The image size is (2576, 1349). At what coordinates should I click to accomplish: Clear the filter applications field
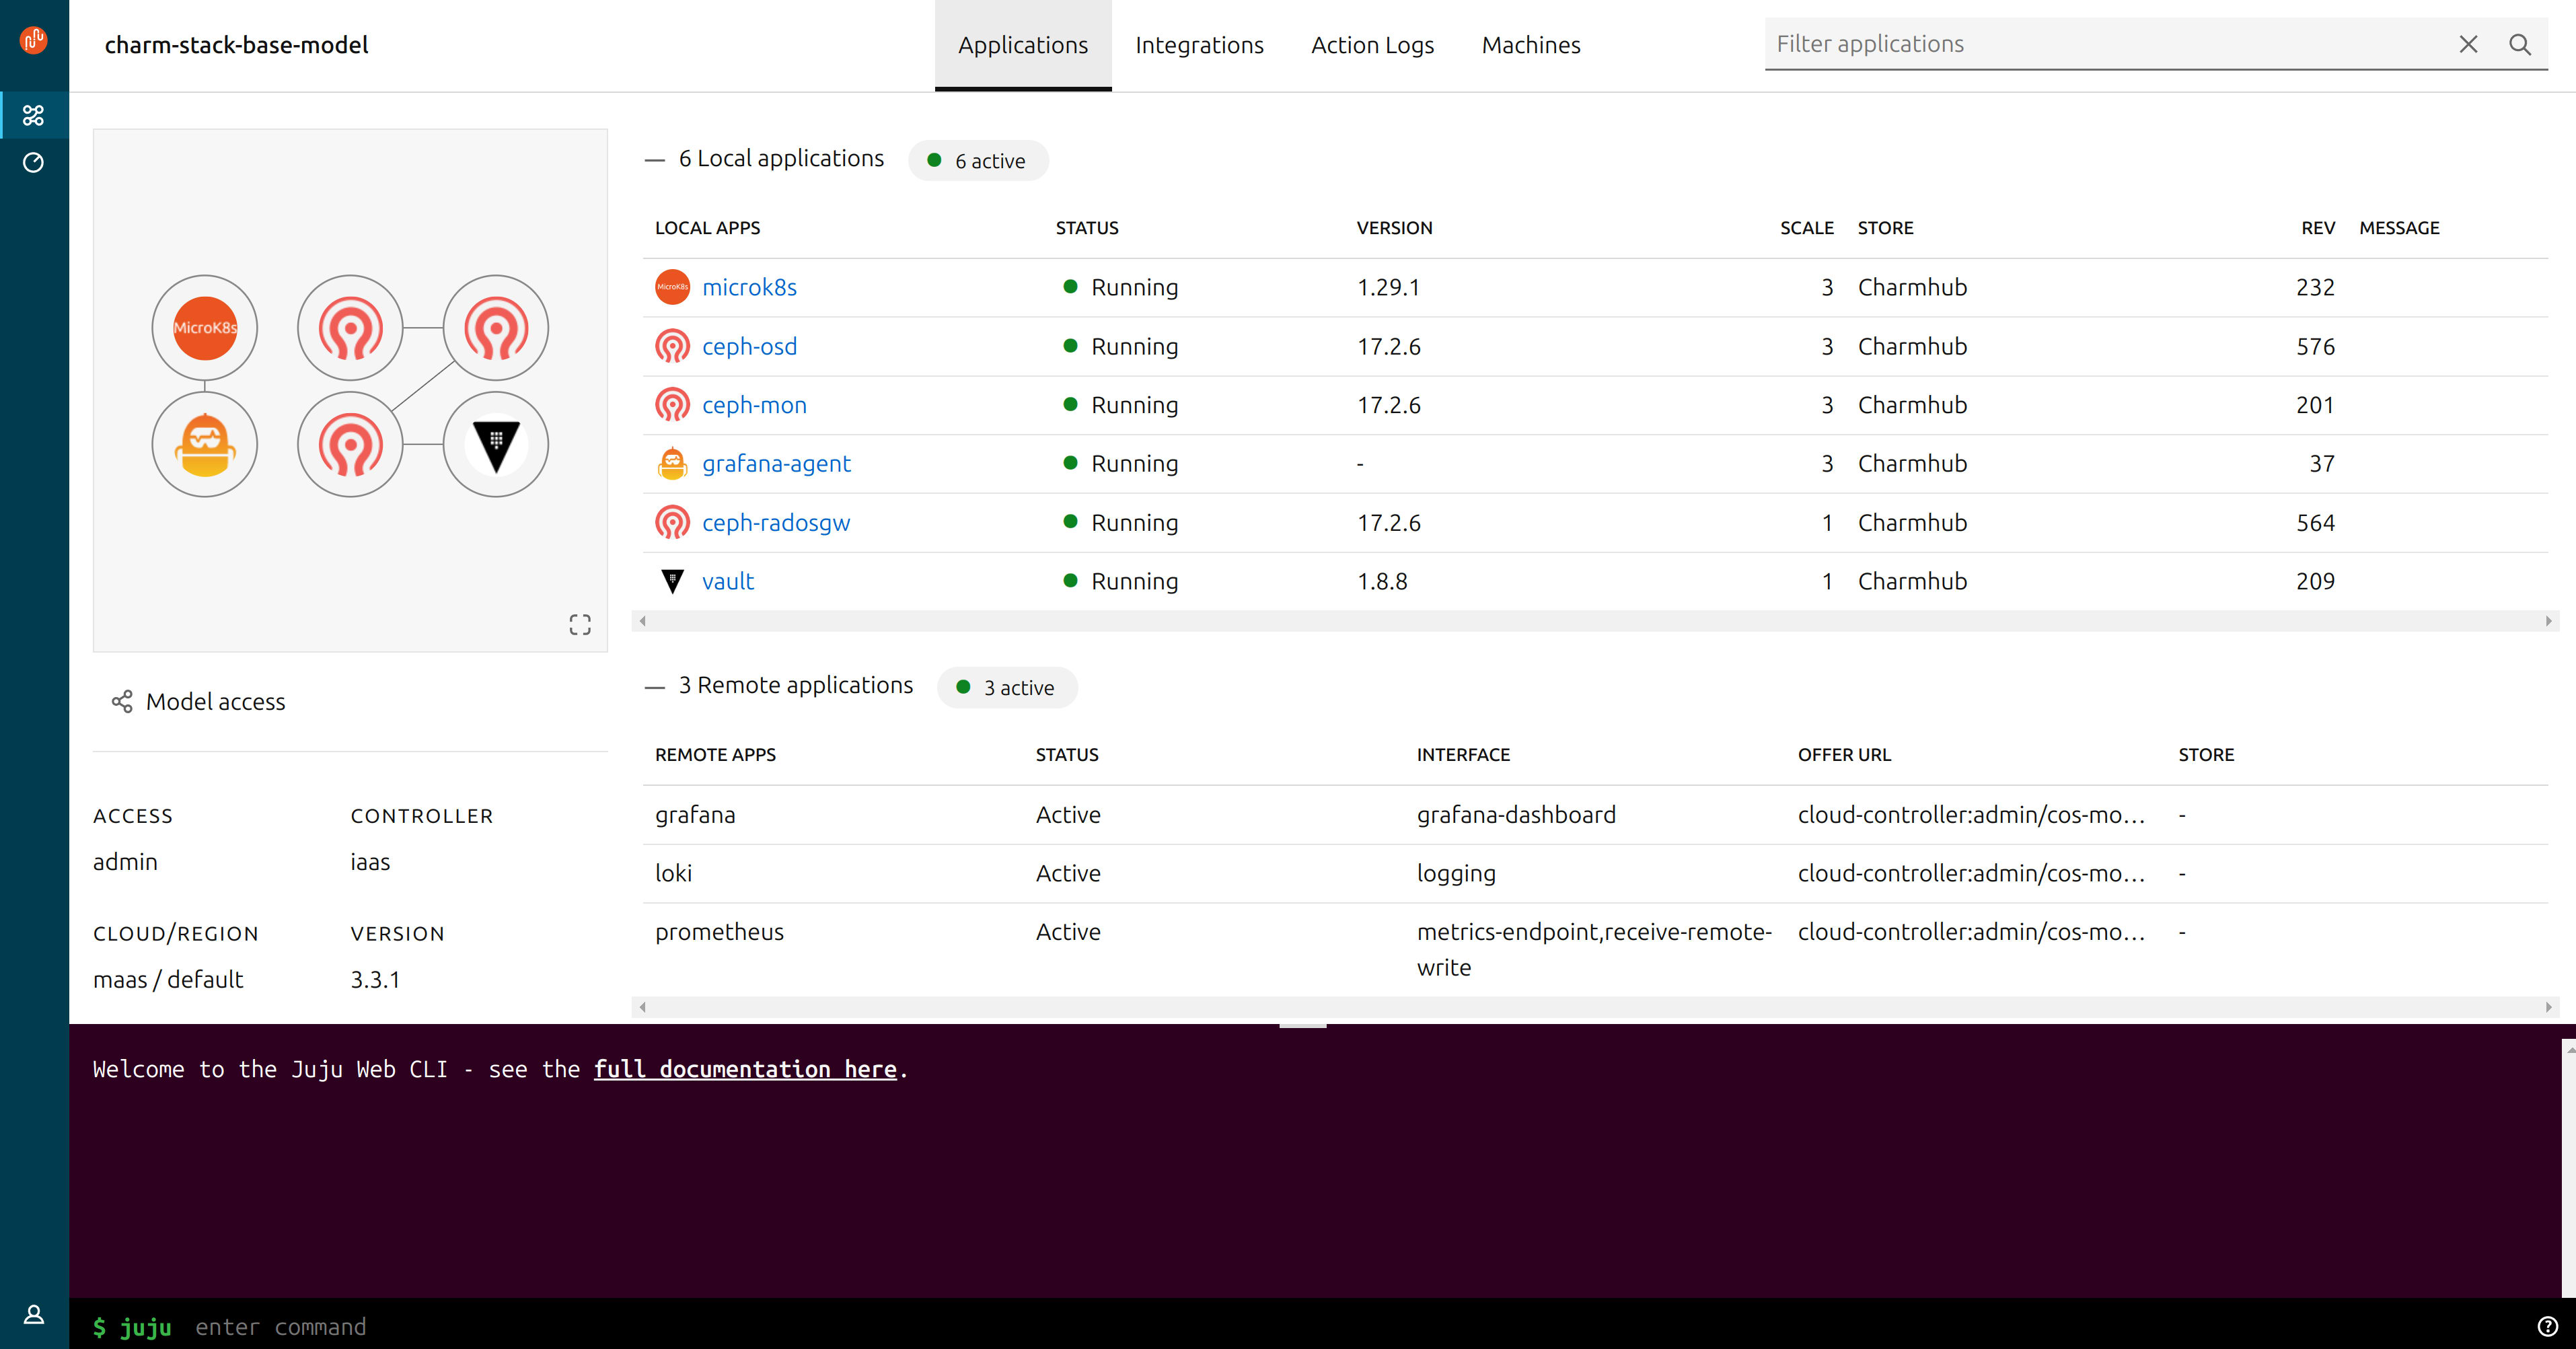[x=2469, y=44]
